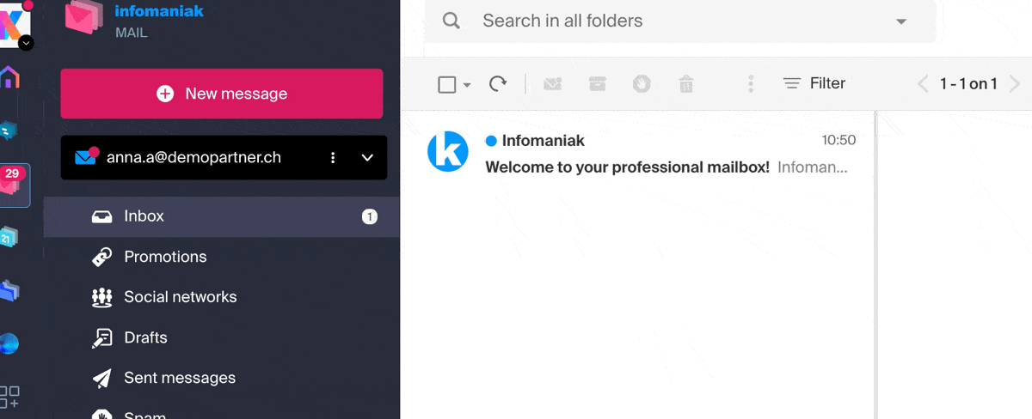
Task: Click the Sent messages paper plane icon
Action: click(102, 378)
